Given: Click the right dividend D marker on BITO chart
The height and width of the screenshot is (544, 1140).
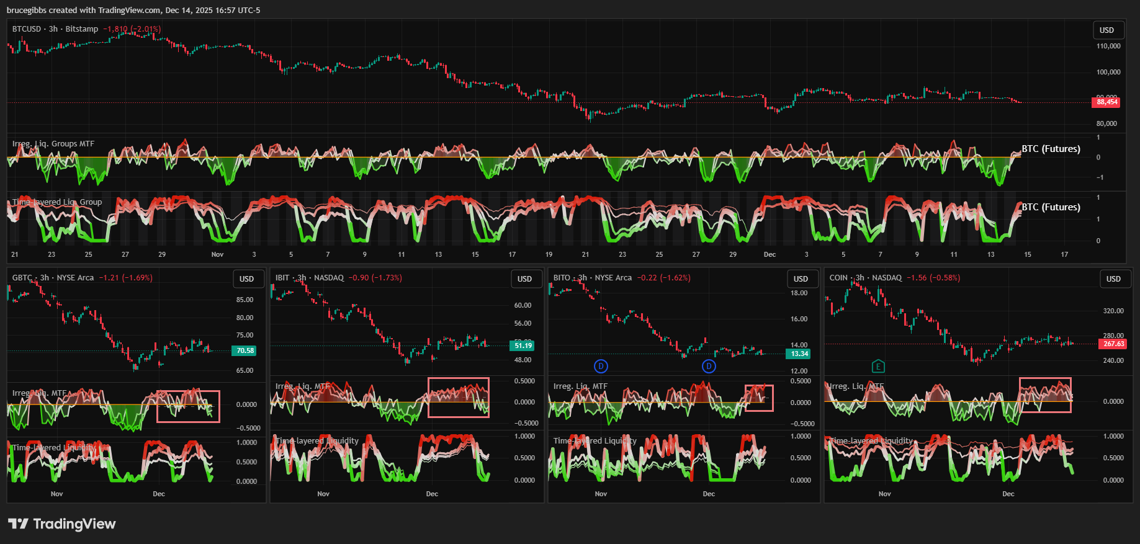Looking at the screenshot, I should (x=709, y=366).
